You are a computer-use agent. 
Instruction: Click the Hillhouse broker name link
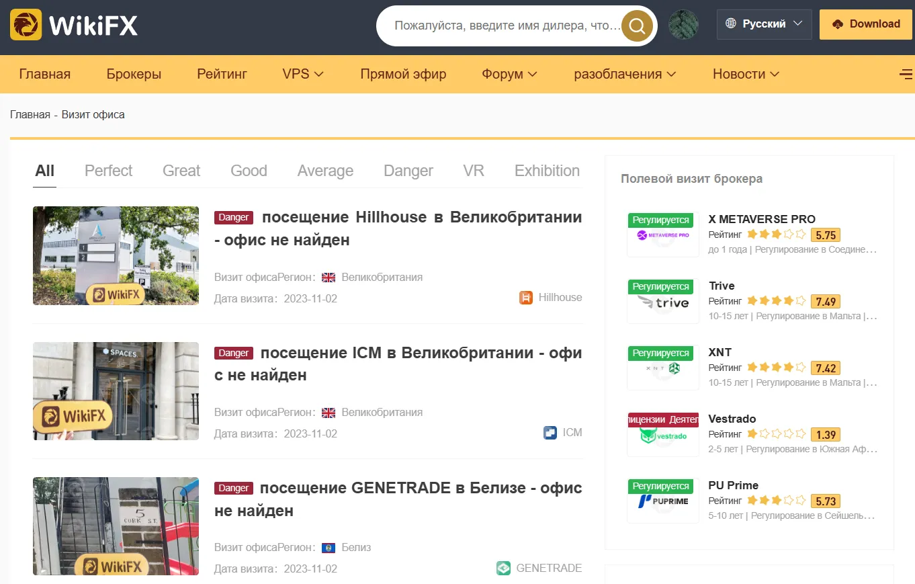click(x=560, y=297)
